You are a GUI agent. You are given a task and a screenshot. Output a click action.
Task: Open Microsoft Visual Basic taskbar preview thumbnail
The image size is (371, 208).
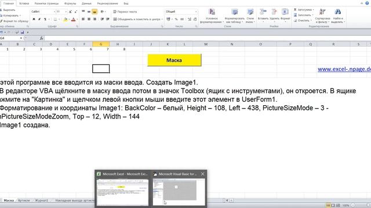179,192
